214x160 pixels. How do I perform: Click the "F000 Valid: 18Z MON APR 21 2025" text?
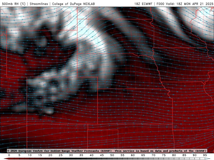[185, 4]
